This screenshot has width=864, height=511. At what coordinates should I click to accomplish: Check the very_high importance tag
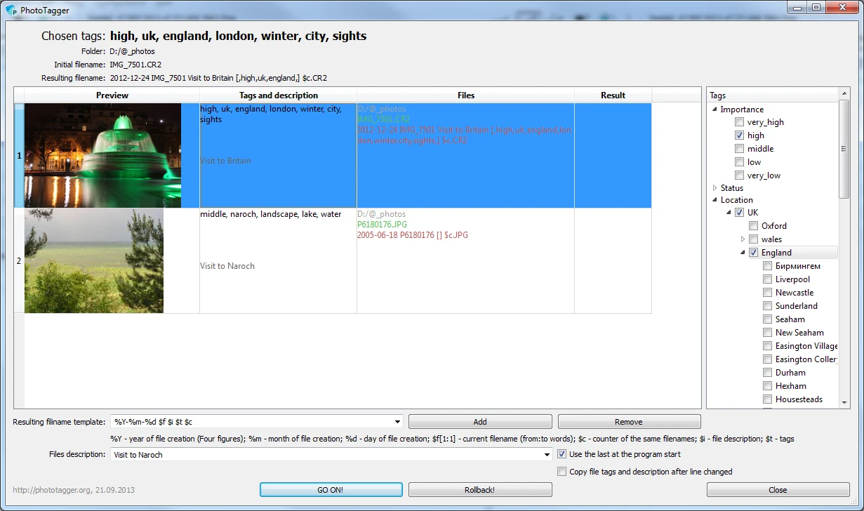coord(739,122)
